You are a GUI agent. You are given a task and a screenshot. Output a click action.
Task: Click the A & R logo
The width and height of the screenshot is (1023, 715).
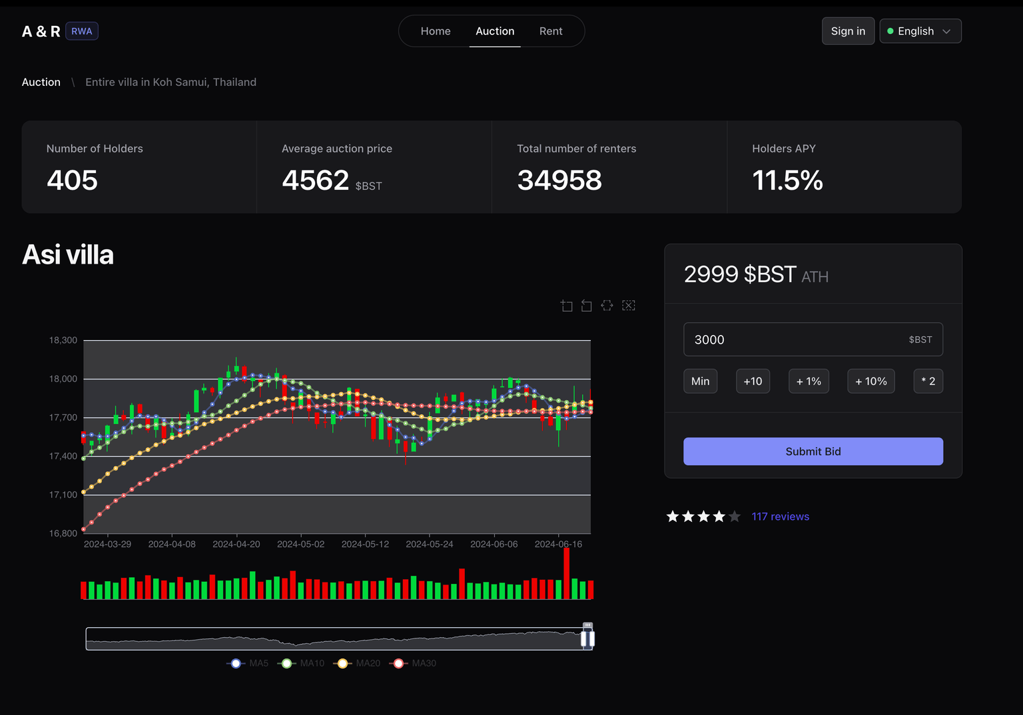tap(41, 31)
